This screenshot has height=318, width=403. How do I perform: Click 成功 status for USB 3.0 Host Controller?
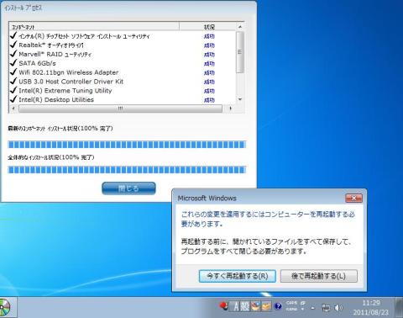pyautogui.click(x=209, y=82)
